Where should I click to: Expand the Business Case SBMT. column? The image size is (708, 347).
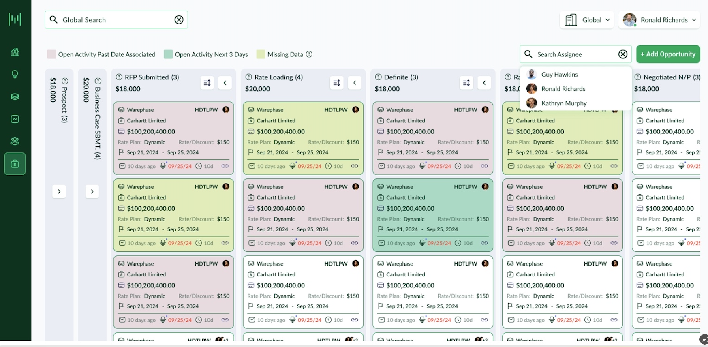[x=92, y=191]
